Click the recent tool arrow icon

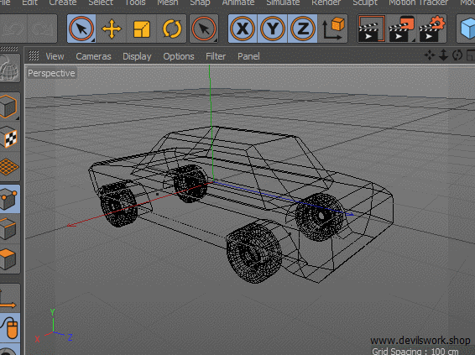pos(204,29)
